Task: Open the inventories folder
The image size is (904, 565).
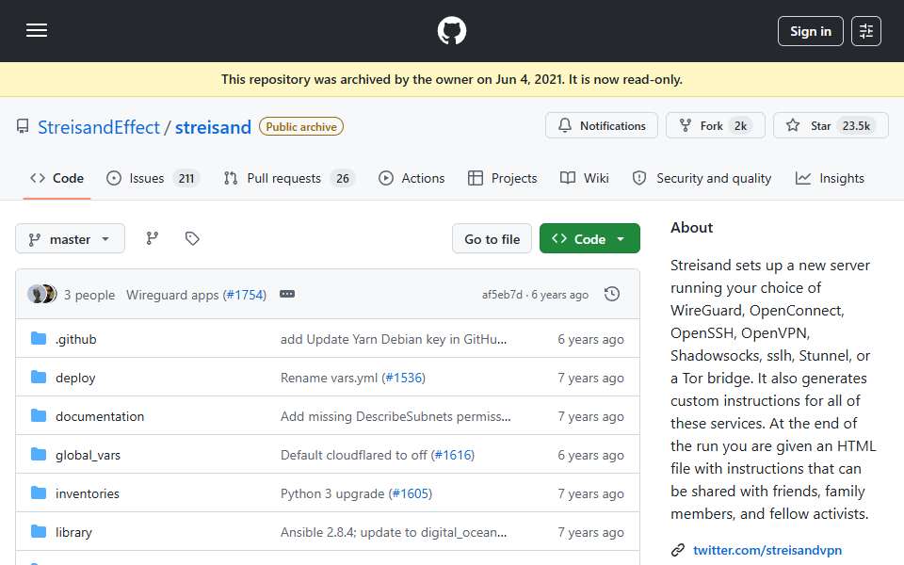Action: 87,493
